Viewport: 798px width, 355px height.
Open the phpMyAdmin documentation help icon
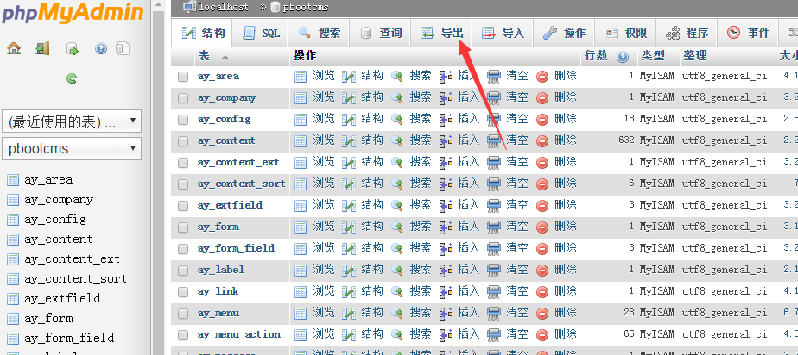101,49
